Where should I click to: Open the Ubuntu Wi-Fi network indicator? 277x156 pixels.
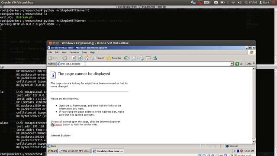tap(233, 3)
